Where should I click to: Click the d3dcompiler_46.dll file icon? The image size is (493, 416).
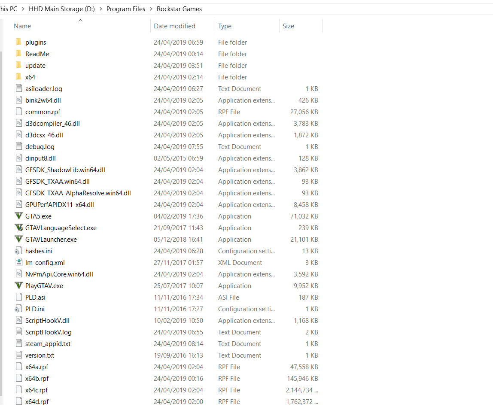tap(19, 124)
